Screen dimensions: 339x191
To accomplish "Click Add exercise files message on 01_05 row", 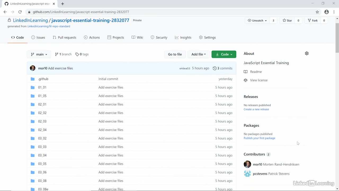I will tap(111, 96).
